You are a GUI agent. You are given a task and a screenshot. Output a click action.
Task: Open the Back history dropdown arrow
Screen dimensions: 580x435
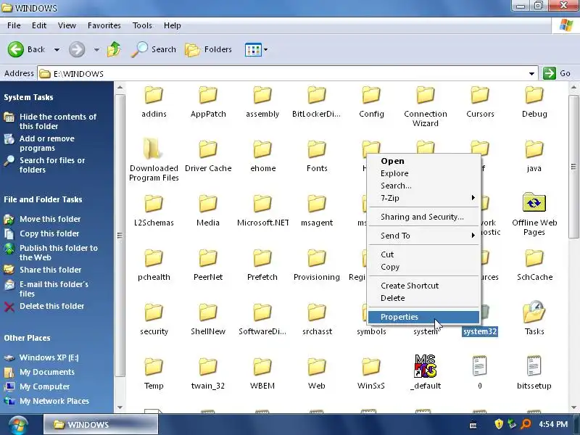[x=57, y=49]
